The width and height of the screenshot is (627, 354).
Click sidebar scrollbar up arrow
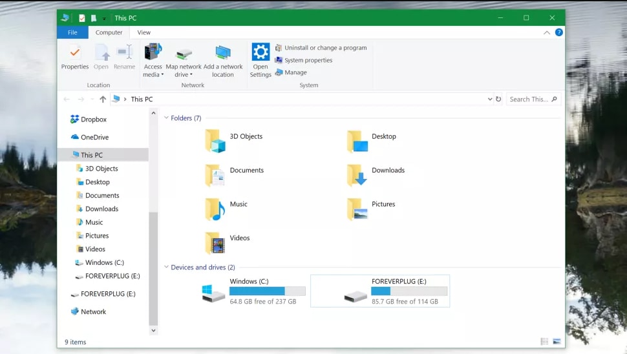pos(153,113)
